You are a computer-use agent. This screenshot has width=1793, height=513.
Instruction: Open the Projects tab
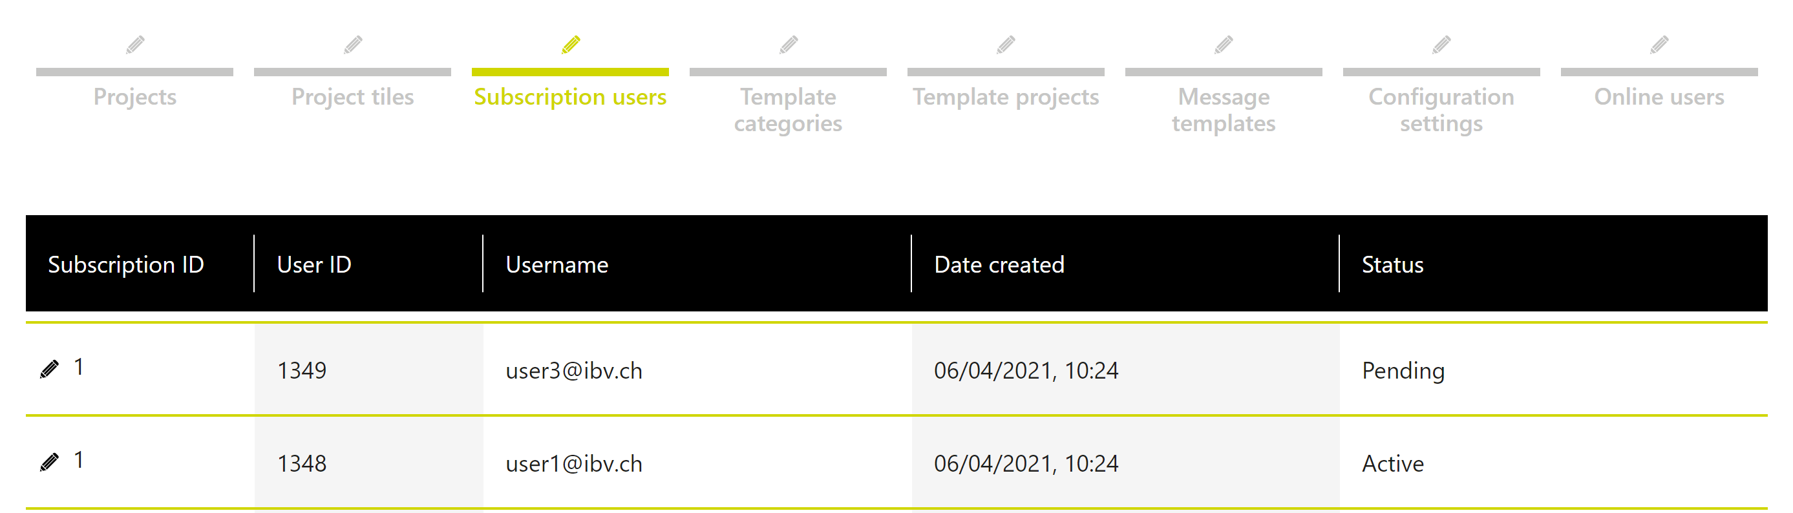point(135,97)
